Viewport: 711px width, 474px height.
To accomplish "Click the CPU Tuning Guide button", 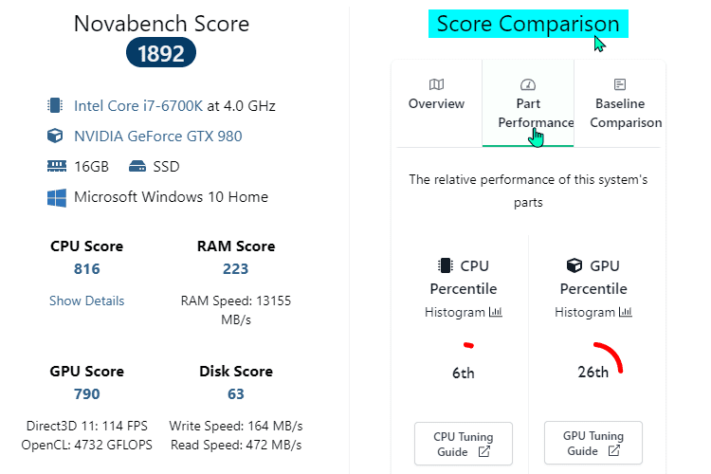I will click(464, 444).
